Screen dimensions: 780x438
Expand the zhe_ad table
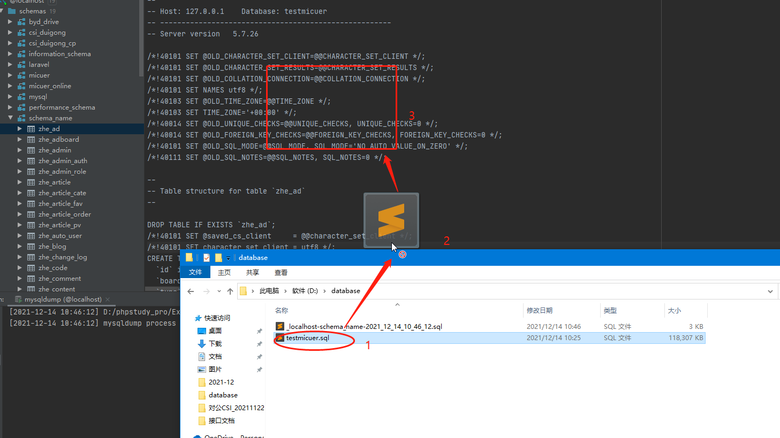pyautogui.click(x=20, y=129)
